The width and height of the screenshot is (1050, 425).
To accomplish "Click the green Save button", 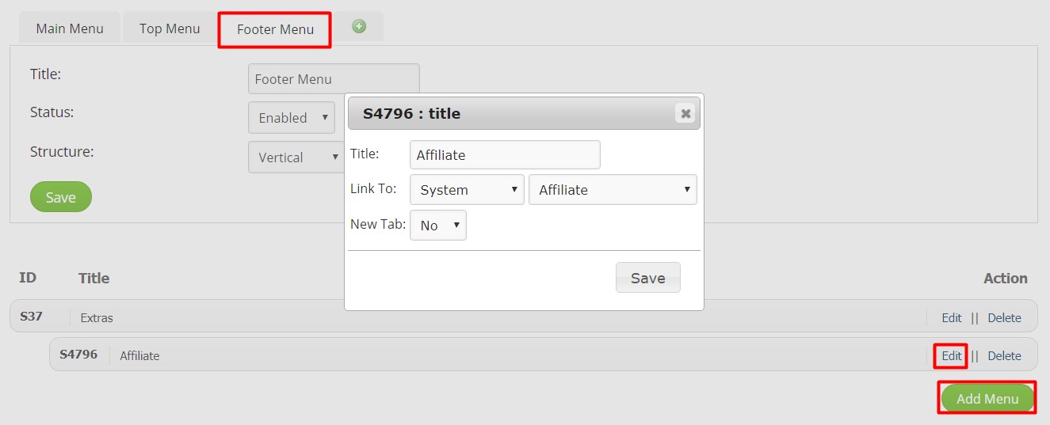I will (61, 197).
